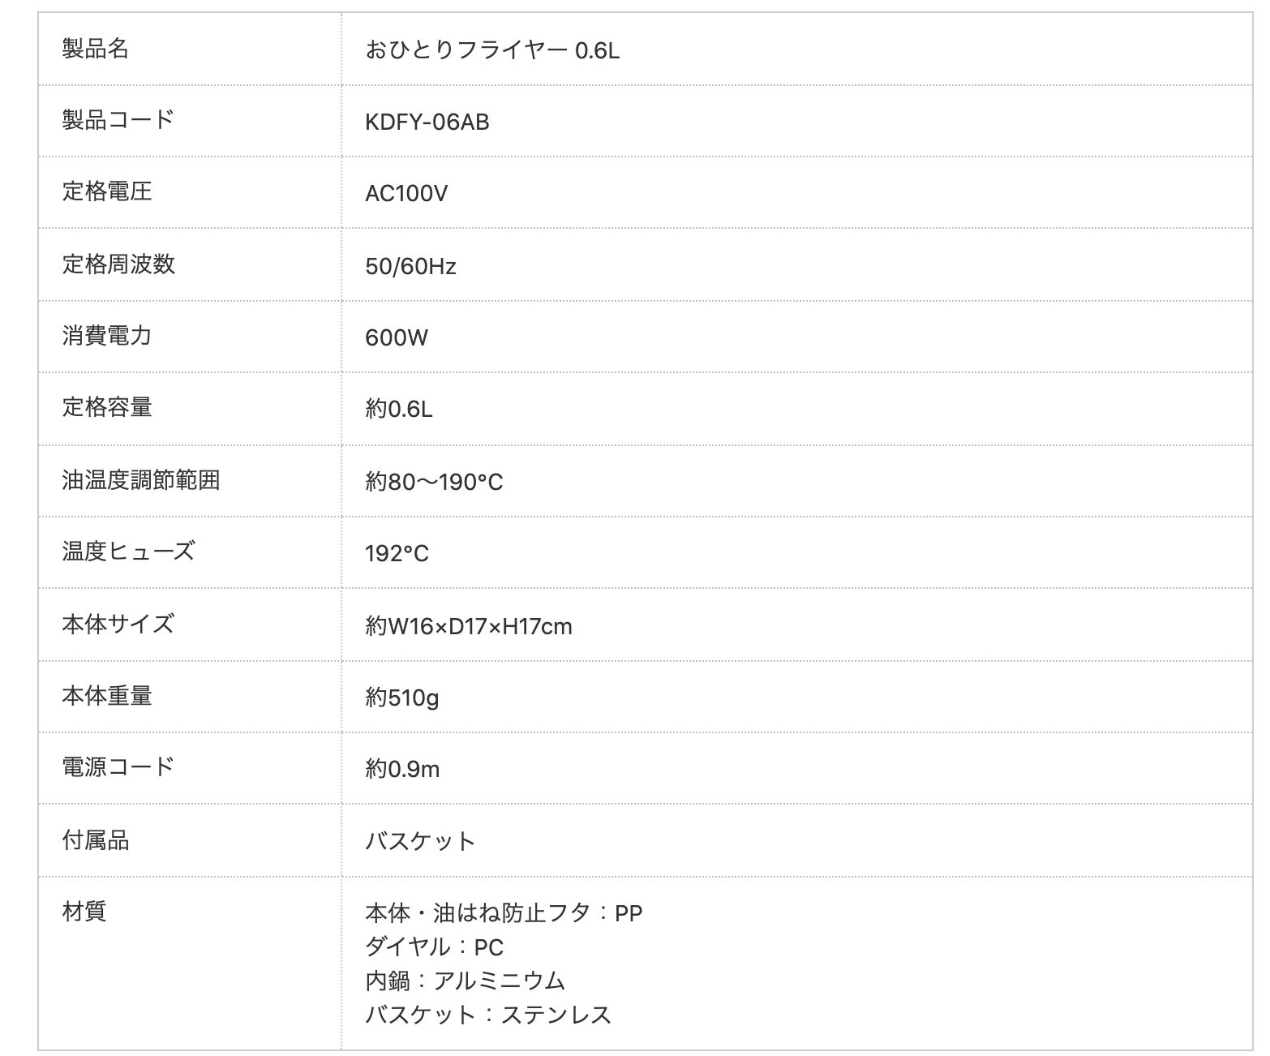The image size is (1270, 1056).
Task: Click the 内鍋:アルミニウム material line
Action: 465,981
